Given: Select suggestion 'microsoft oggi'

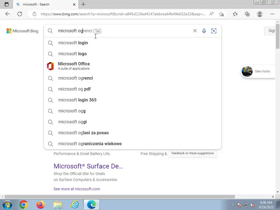Looking at the screenshot, I should tap(133, 122).
